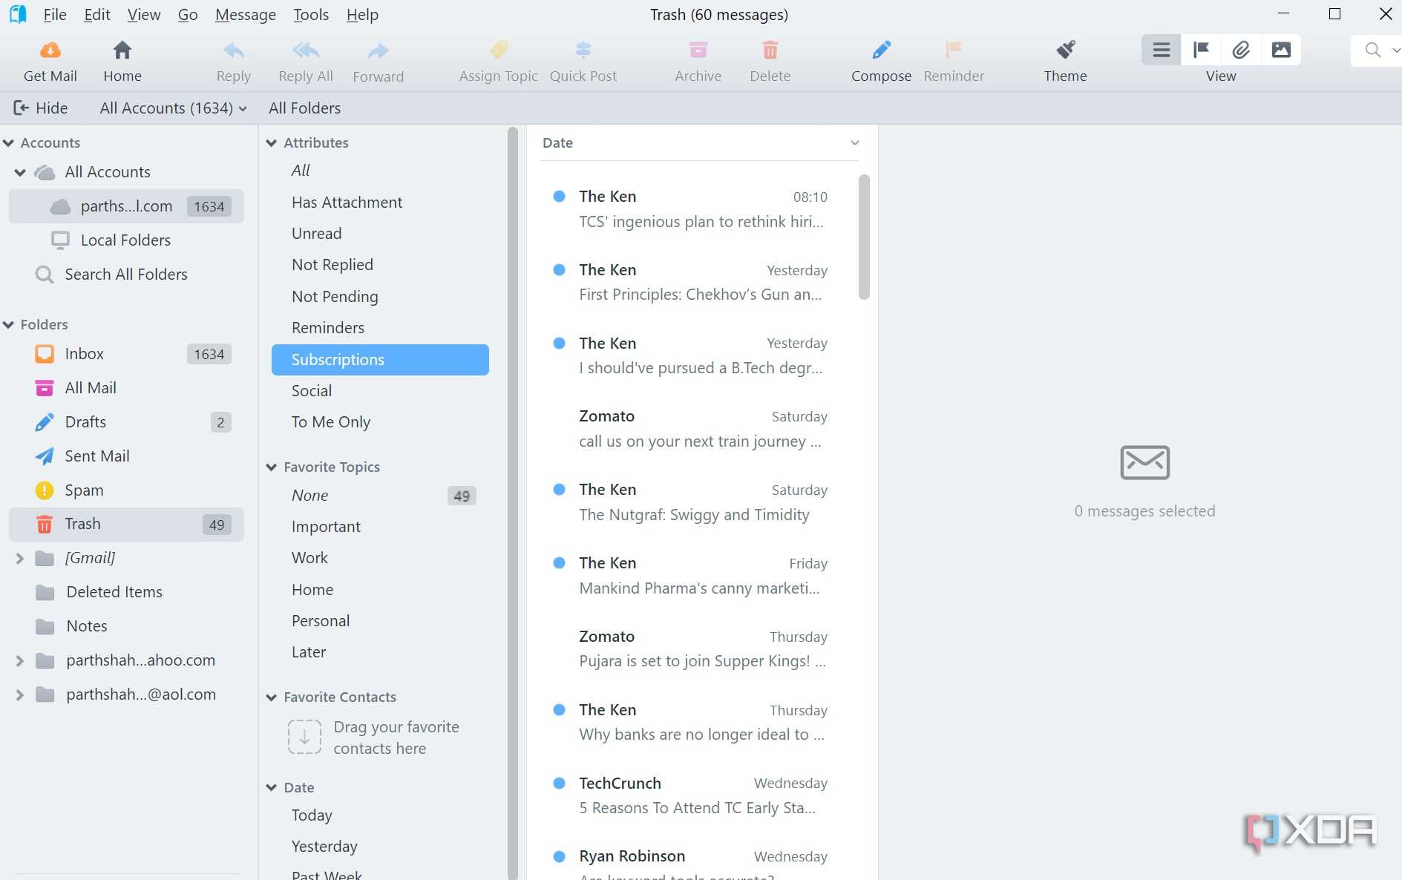
Task: Open the File menu
Action: click(55, 15)
